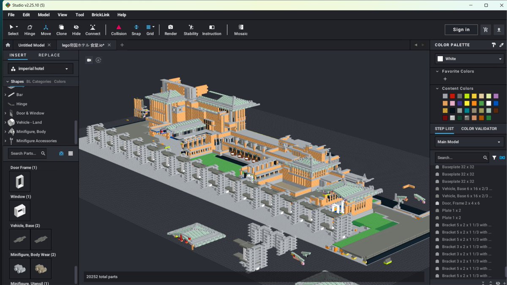Select BL Categories grouping

(x=38, y=81)
